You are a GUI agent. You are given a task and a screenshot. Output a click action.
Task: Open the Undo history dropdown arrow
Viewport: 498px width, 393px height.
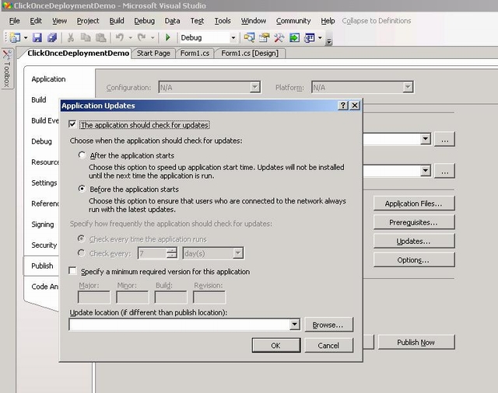(130, 38)
